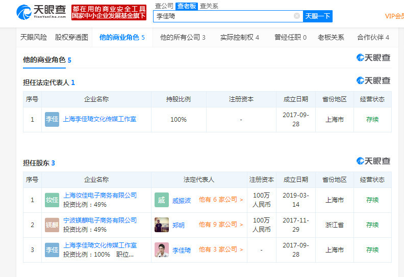
Task: Click the 持股比例 column header
Action: pos(179,99)
